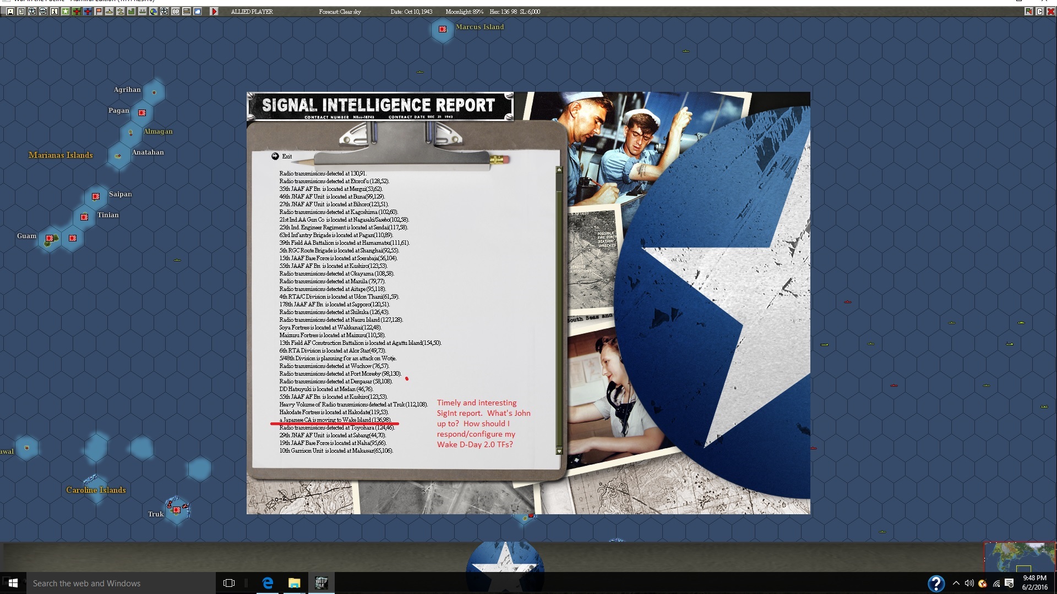The image size is (1057, 594).
Task: Click the green-red flag icon top right
Action: [x=1028, y=12]
